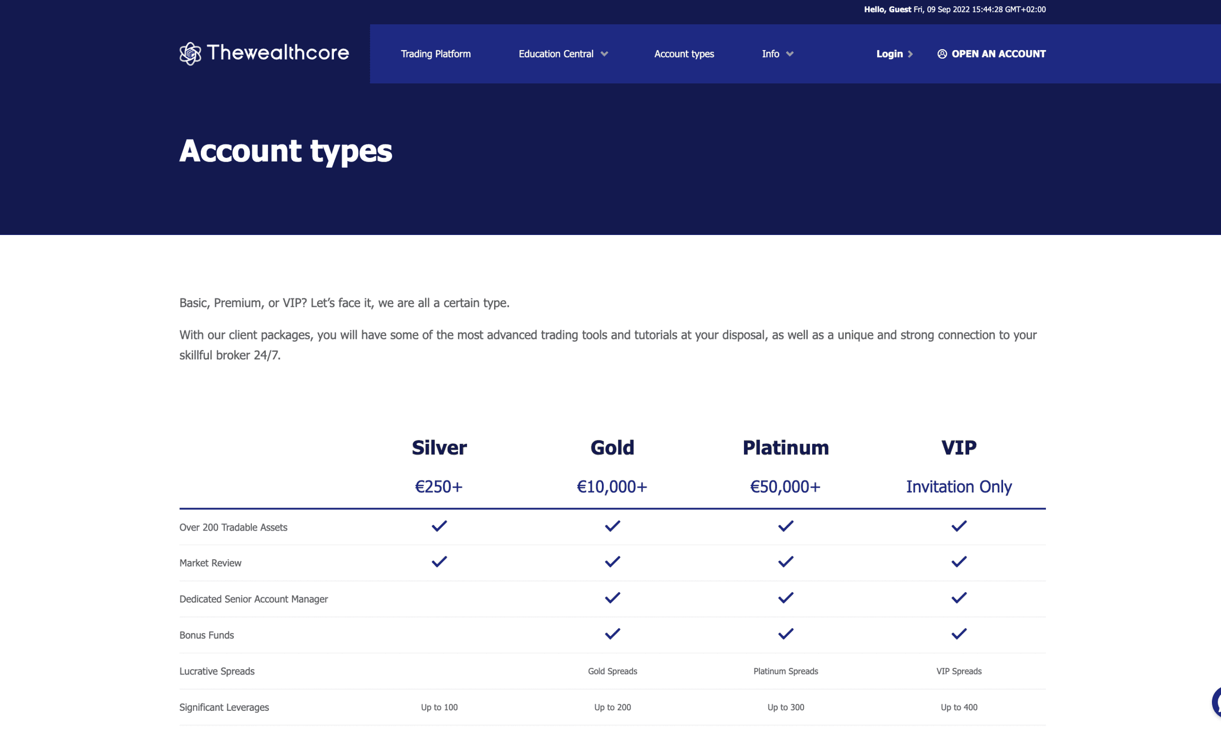
Task: Click the VIP Spreads cell
Action: [959, 672]
